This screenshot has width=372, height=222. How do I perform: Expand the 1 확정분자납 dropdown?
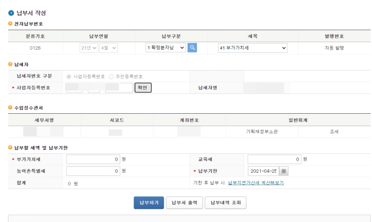[x=165, y=48]
